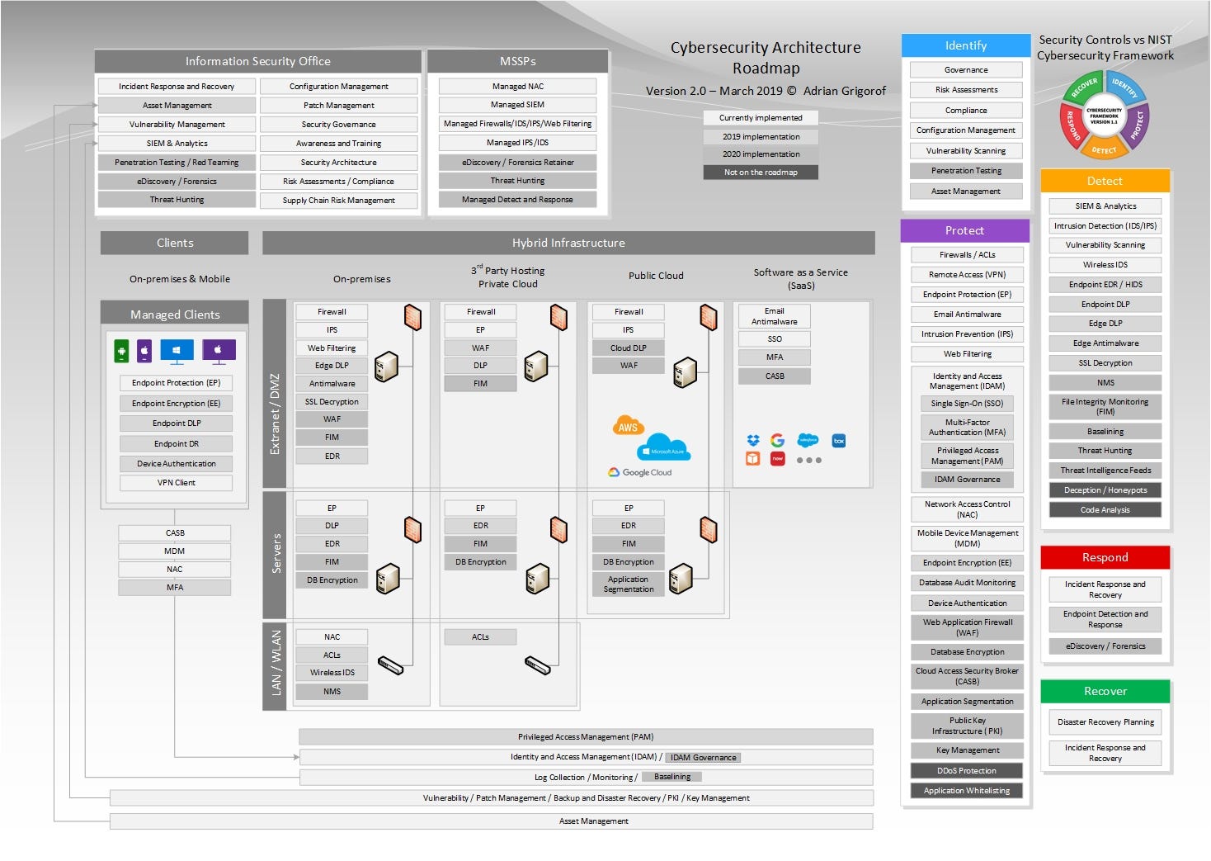The image size is (1211, 861).
Task: Click 'Managed Detect and Response' box
Action: 518,200
